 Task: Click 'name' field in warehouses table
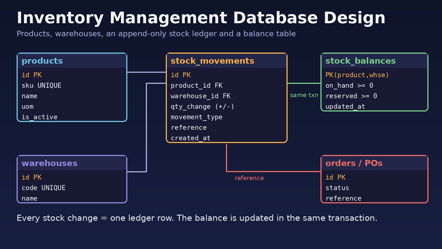[30, 198]
